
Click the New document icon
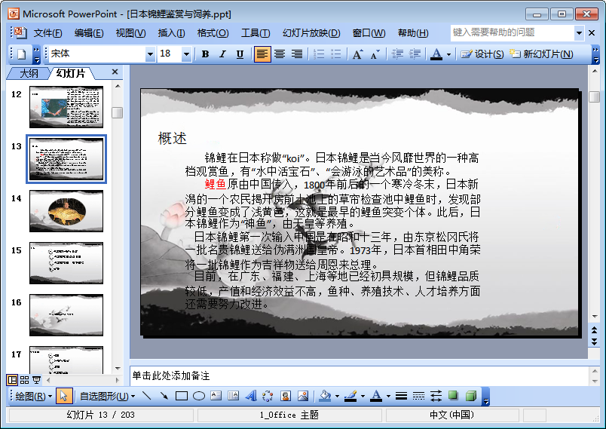(x=22, y=54)
